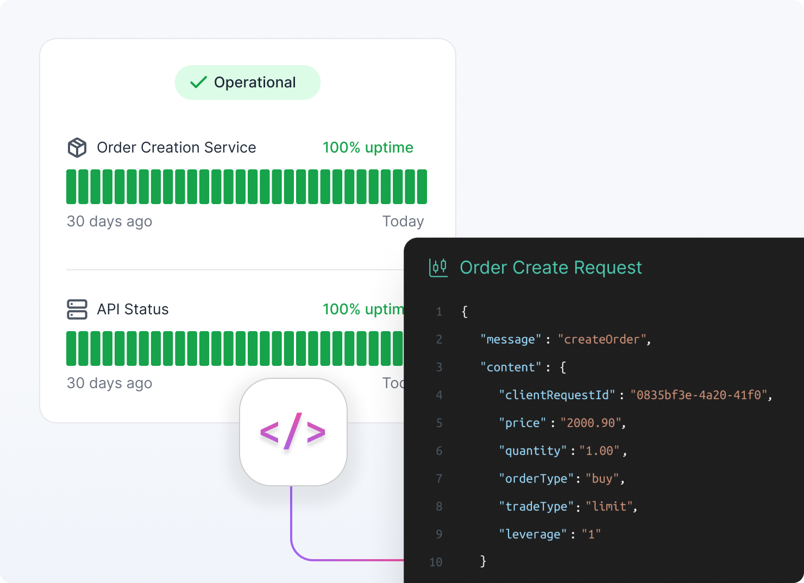Viewport: 804px width, 583px height.
Task: Click the uptime progress bar strip for API Status
Action: (x=234, y=348)
